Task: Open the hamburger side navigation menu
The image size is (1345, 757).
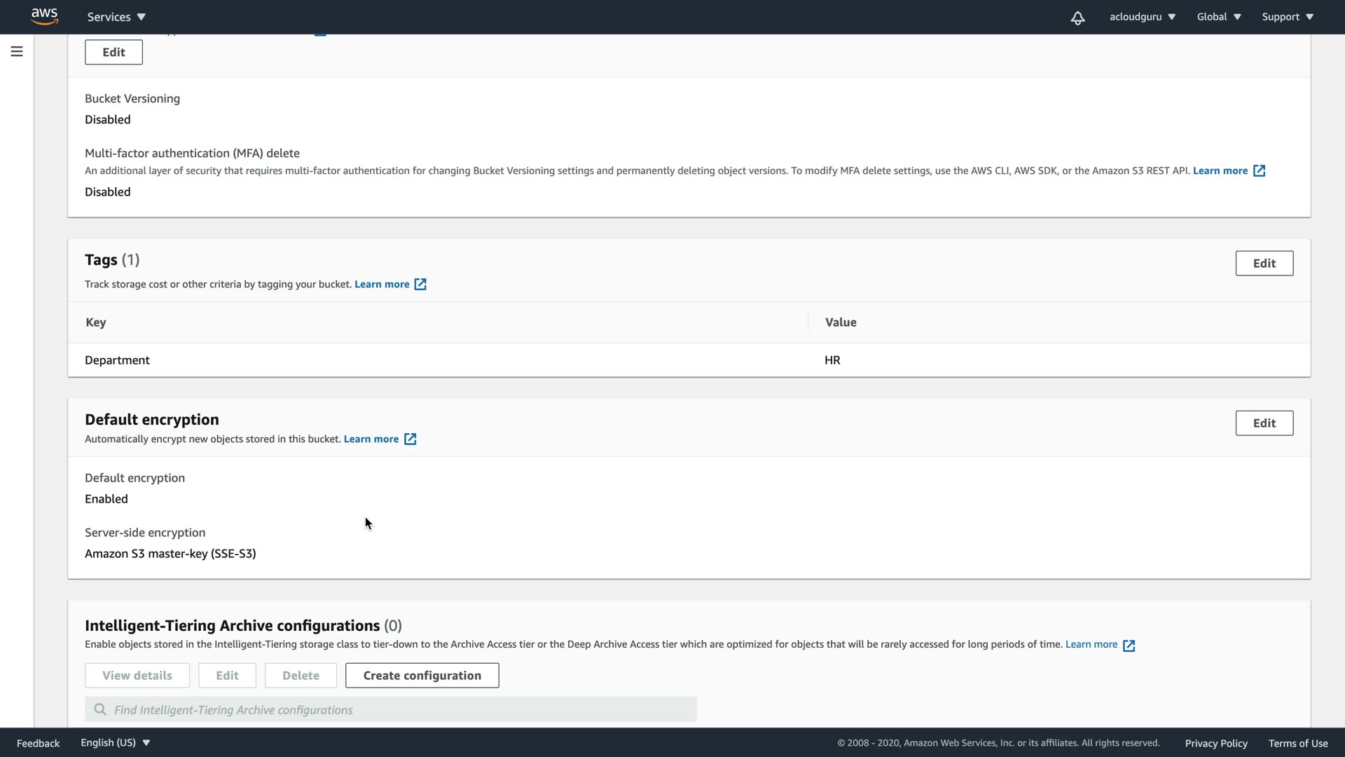Action: click(17, 52)
